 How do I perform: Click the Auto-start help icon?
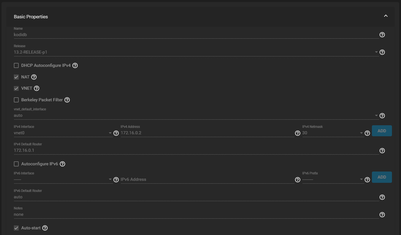coord(45,228)
